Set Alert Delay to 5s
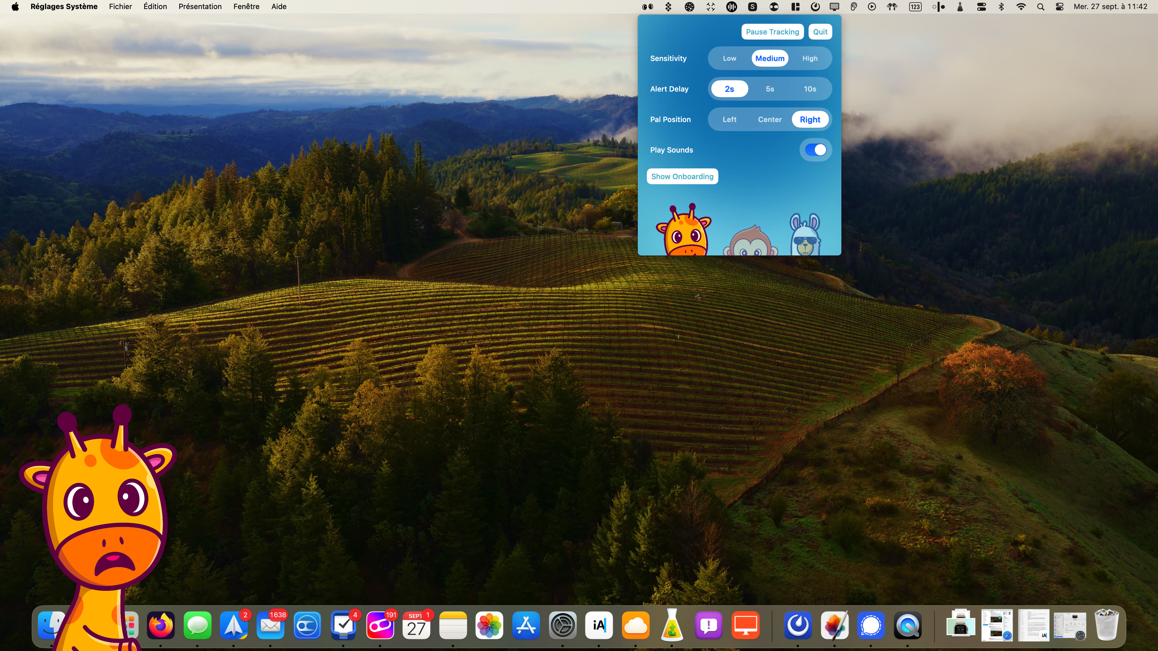The height and width of the screenshot is (651, 1158). pyautogui.click(x=770, y=89)
